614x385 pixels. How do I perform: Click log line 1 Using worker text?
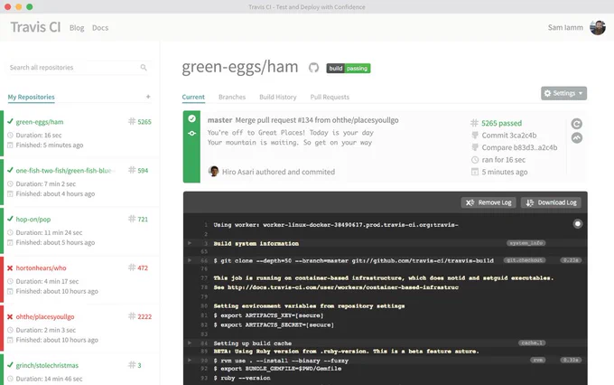(336, 225)
